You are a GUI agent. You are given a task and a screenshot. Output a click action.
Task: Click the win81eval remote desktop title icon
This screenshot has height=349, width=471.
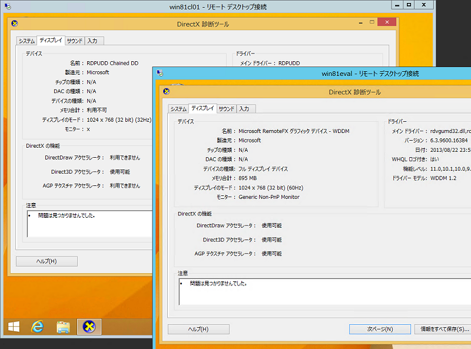pos(160,73)
